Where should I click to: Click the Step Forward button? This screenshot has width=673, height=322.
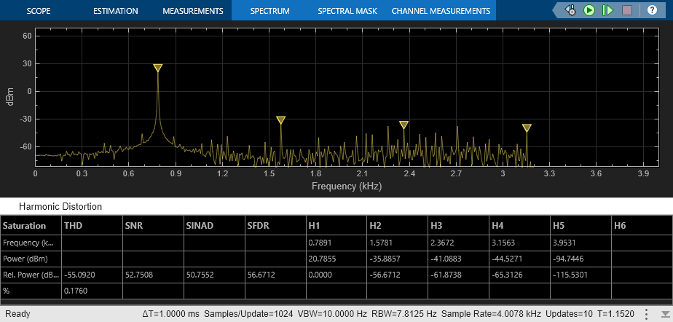tap(608, 10)
